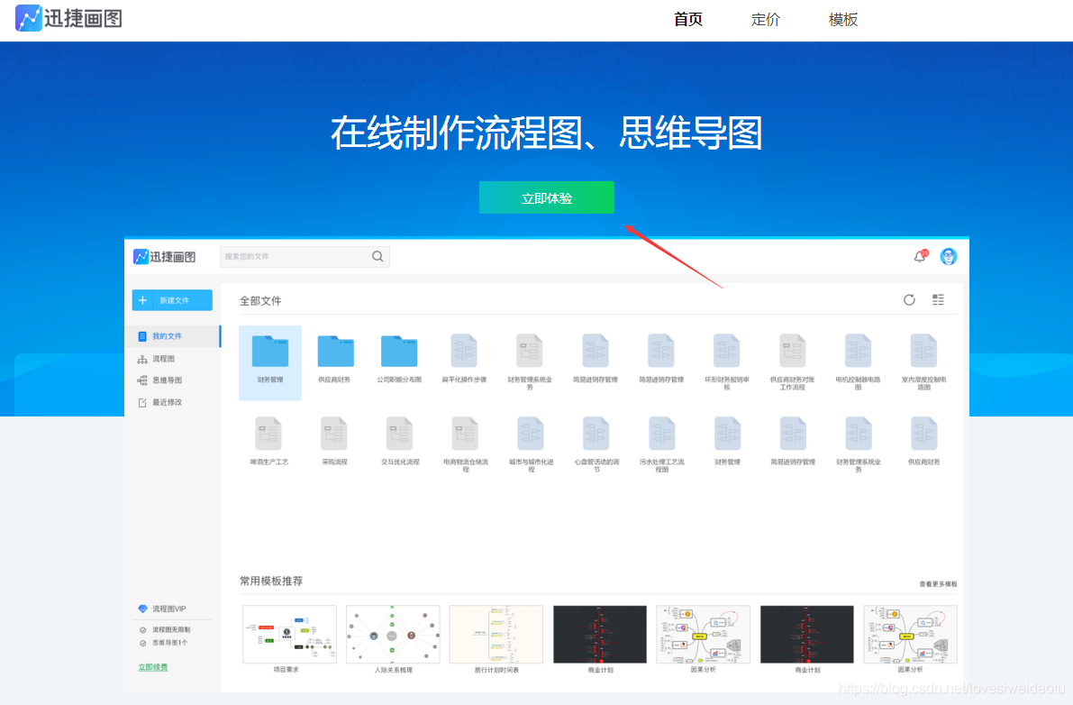This screenshot has width=1073, height=705.
Task: Click the 流程图无限制 text
Action: pyautogui.click(x=171, y=629)
